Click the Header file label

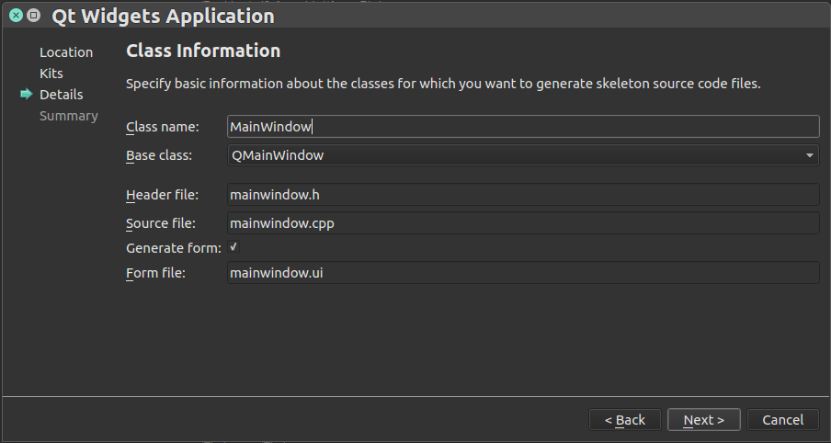[162, 195]
